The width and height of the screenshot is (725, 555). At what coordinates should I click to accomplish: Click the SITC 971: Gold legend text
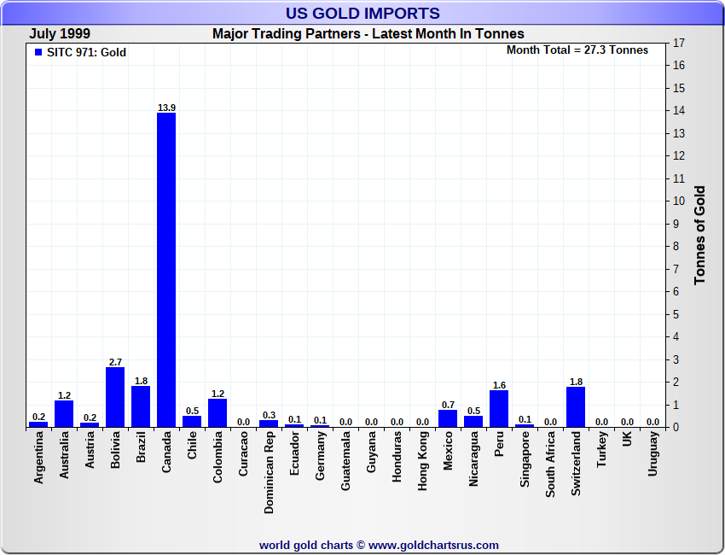86,53
